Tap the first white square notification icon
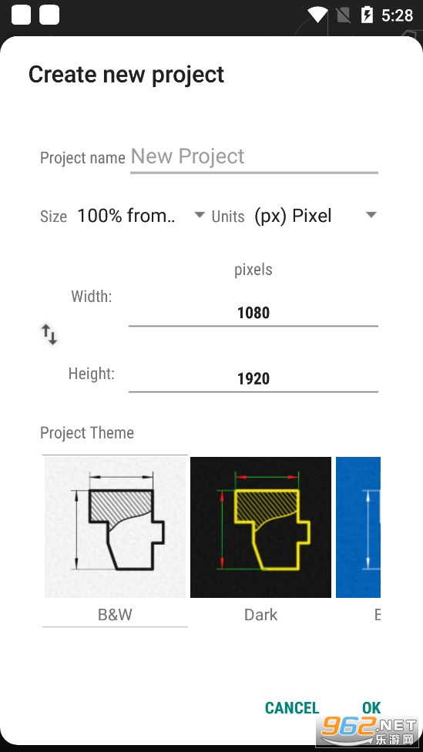The image size is (423, 752). [21, 15]
